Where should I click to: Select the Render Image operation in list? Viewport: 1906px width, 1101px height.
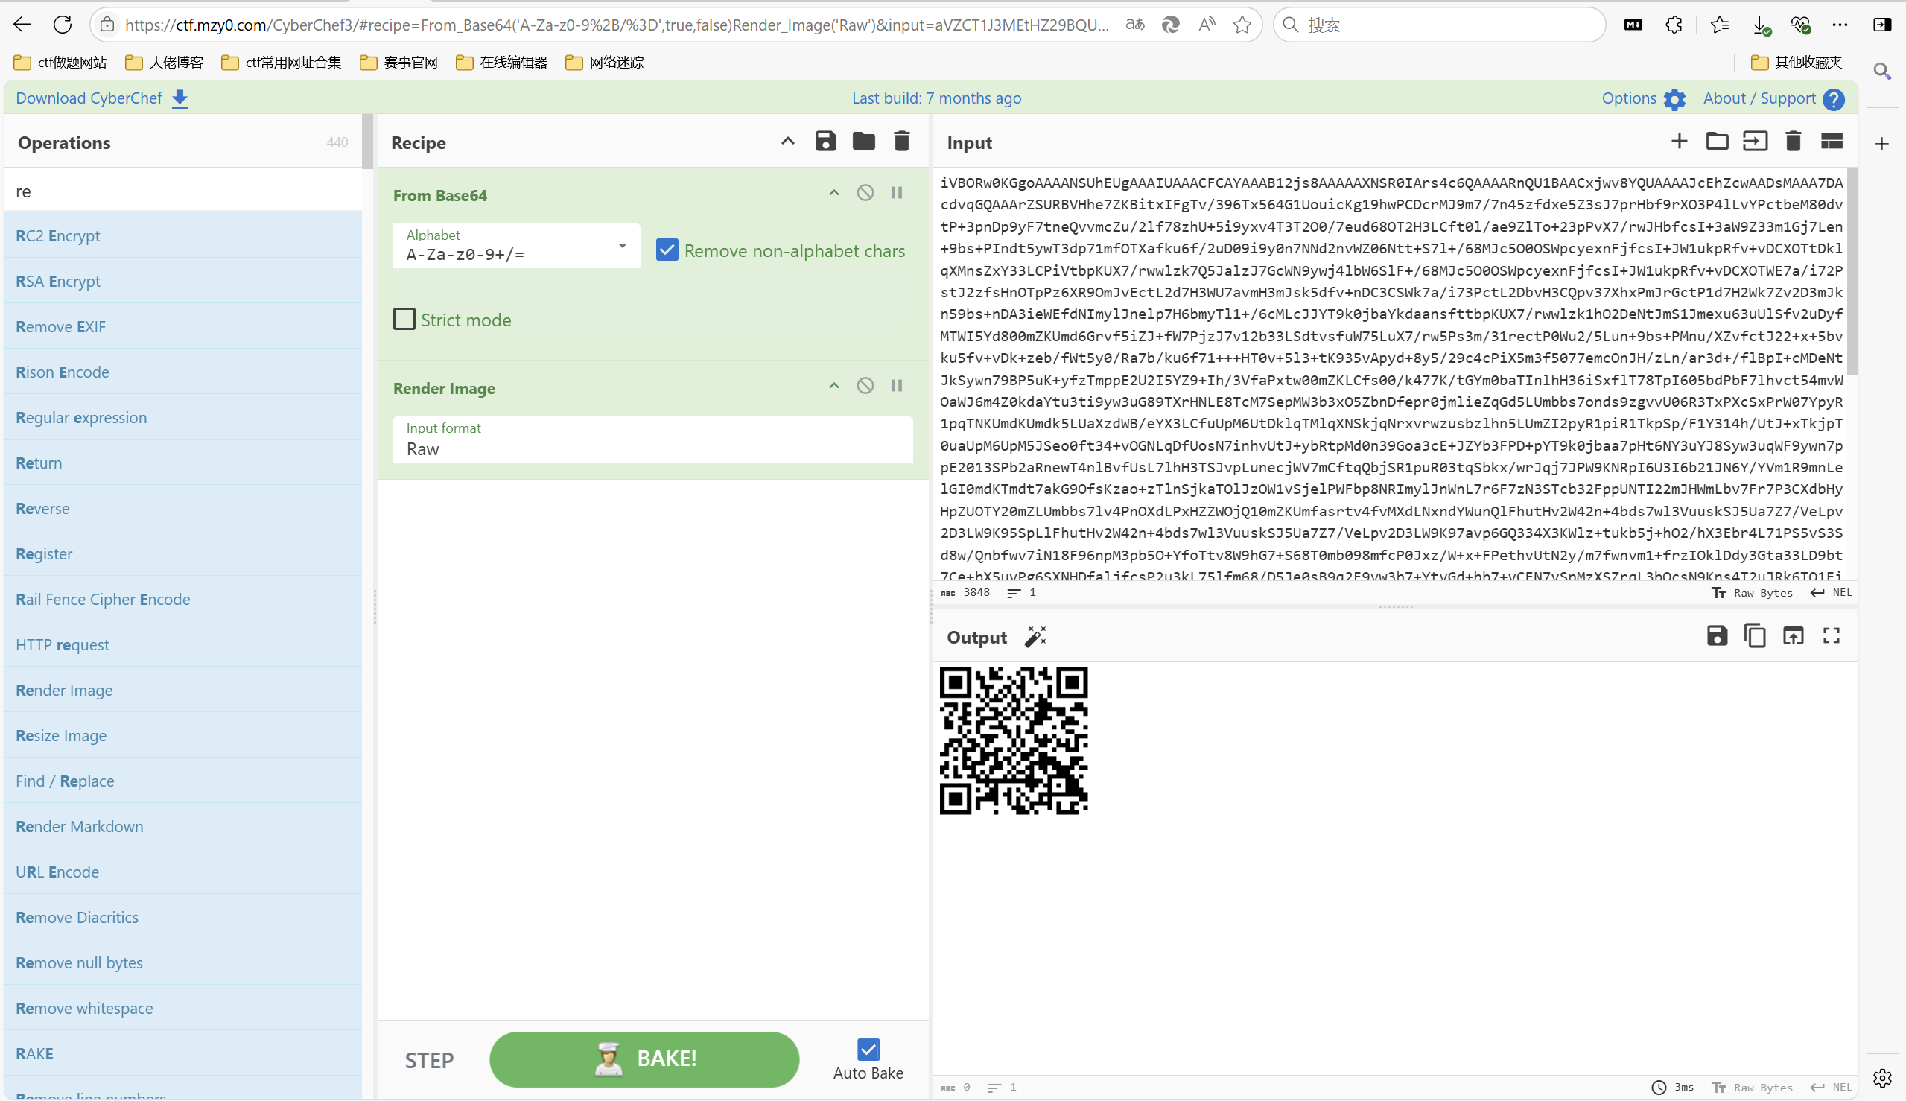click(183, 691)
